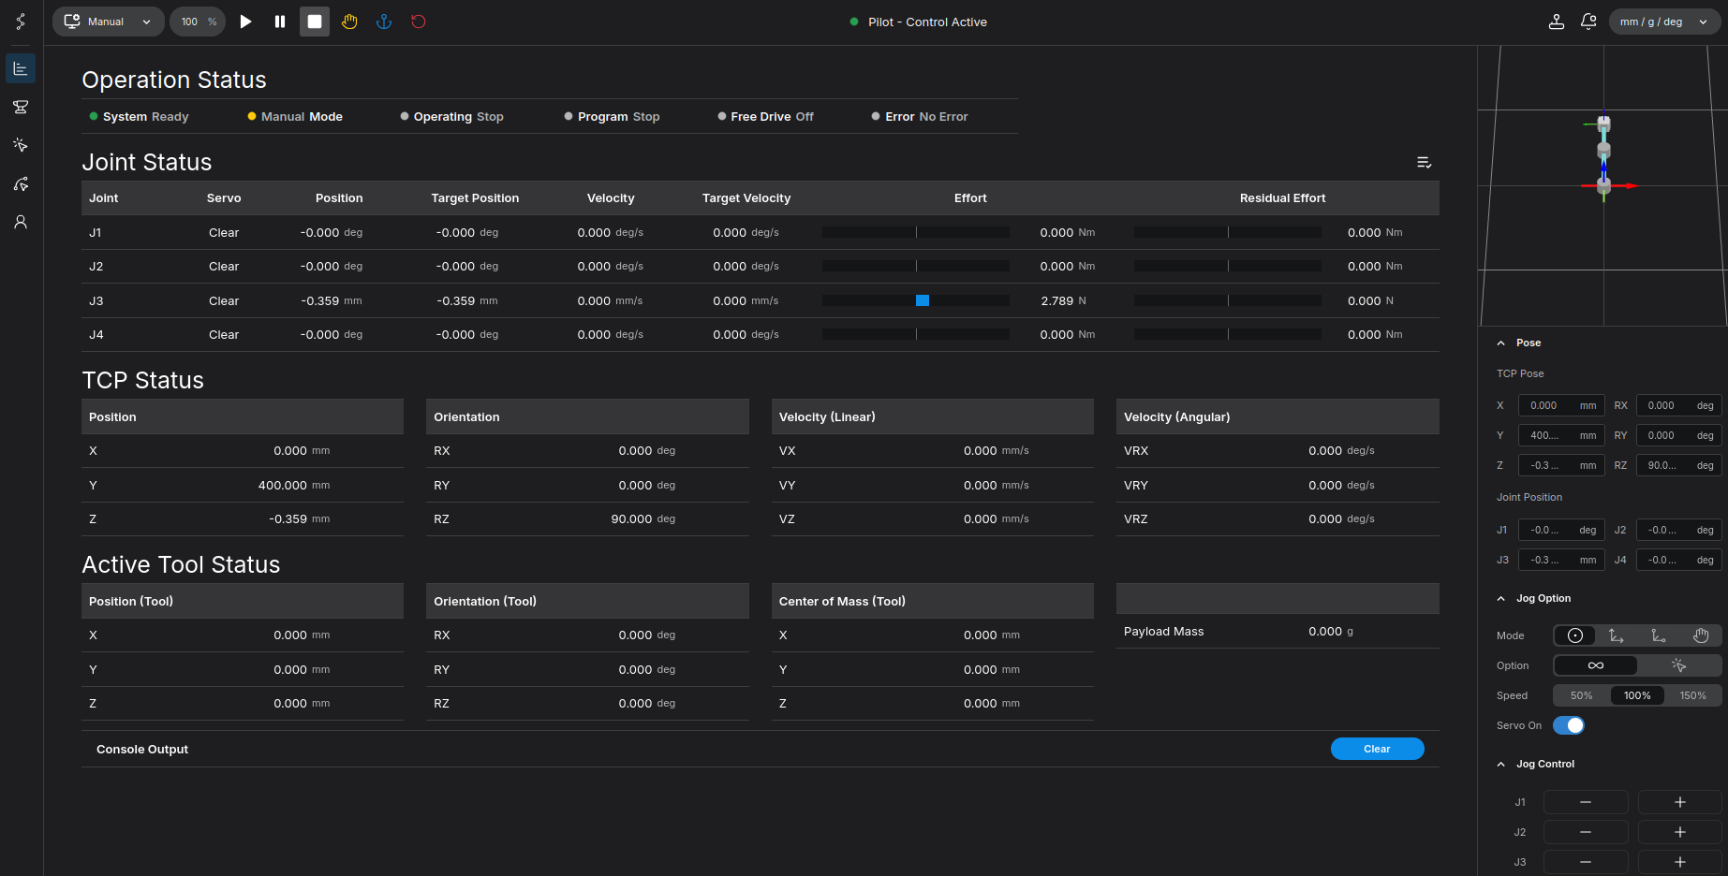The image size is (1728, 876).
Task: Open the mm / g / deg units dropdown
Action: pos(1664,22)
